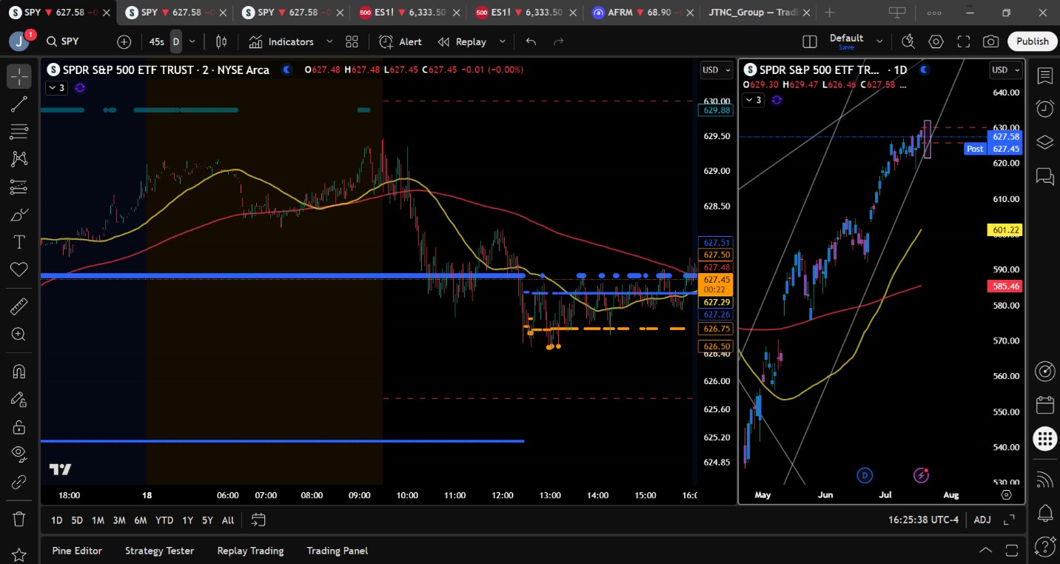
Task: Undo the last chart action
Action: [x=531, y=41]
